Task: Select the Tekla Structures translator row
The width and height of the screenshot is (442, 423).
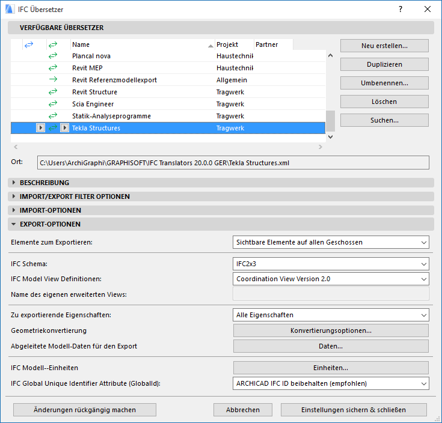Action: click(168, 128)
